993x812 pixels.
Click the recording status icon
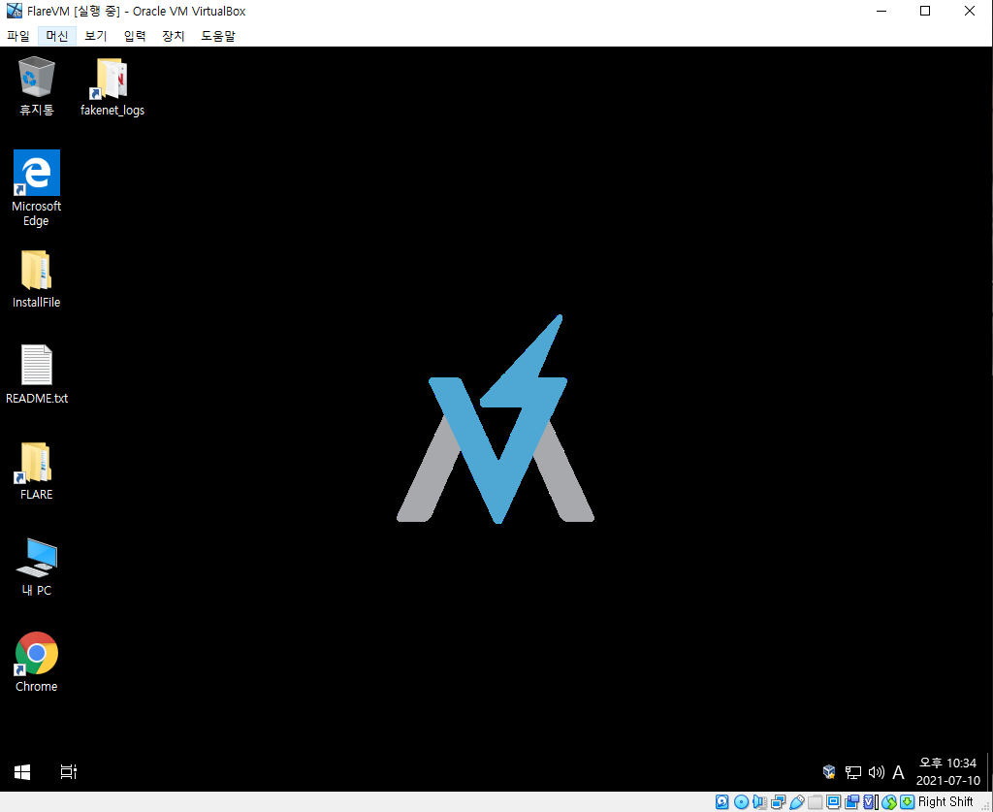pyautogui.click(x=851, y=802)
